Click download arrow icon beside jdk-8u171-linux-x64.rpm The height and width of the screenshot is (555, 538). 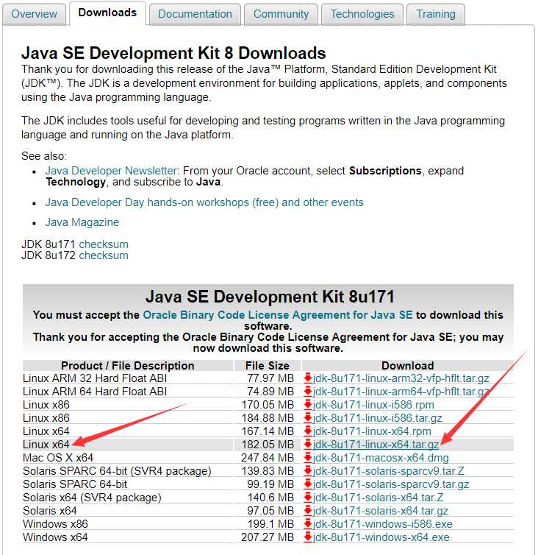307,431
